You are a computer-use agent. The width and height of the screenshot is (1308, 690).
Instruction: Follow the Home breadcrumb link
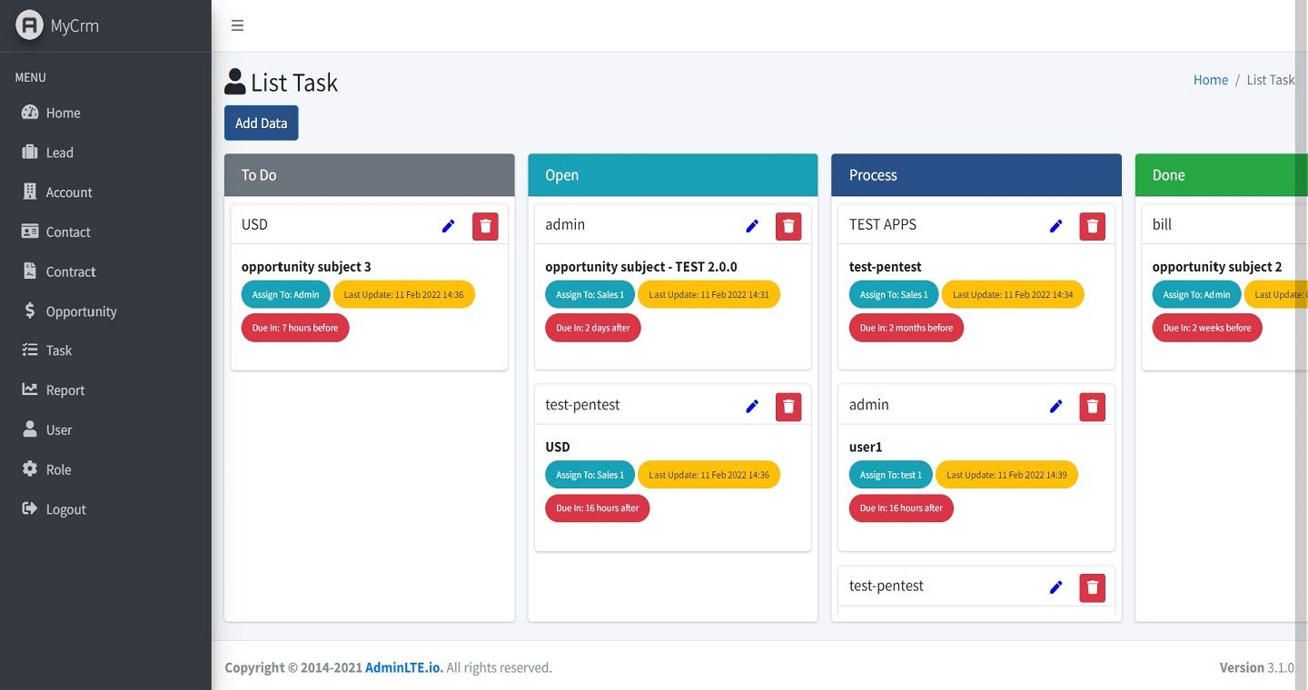(x=1210, y=80)
